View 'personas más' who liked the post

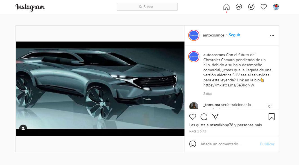coord(249,125)
